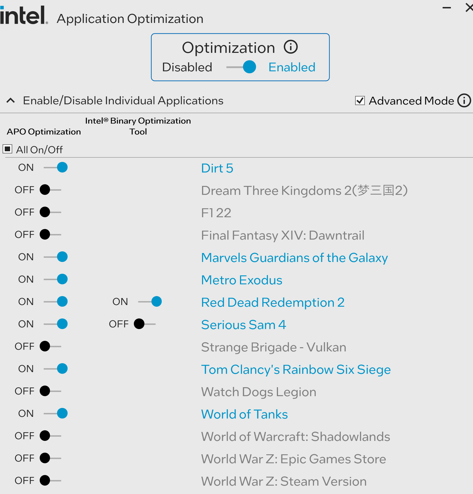The image size is (473, 494).
Task: Click the Strange Brigade - Vulkan entry
Action: pyautogui.click(x=274, y=347)
